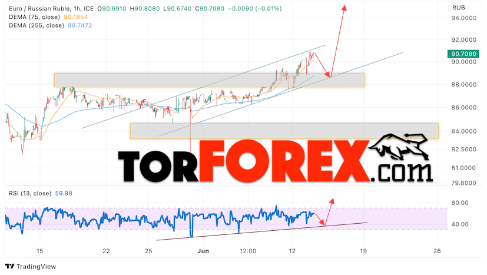487x275 pixels.
Task: Select the RSI (13, close) indicator label
Action: click(30, 193)
